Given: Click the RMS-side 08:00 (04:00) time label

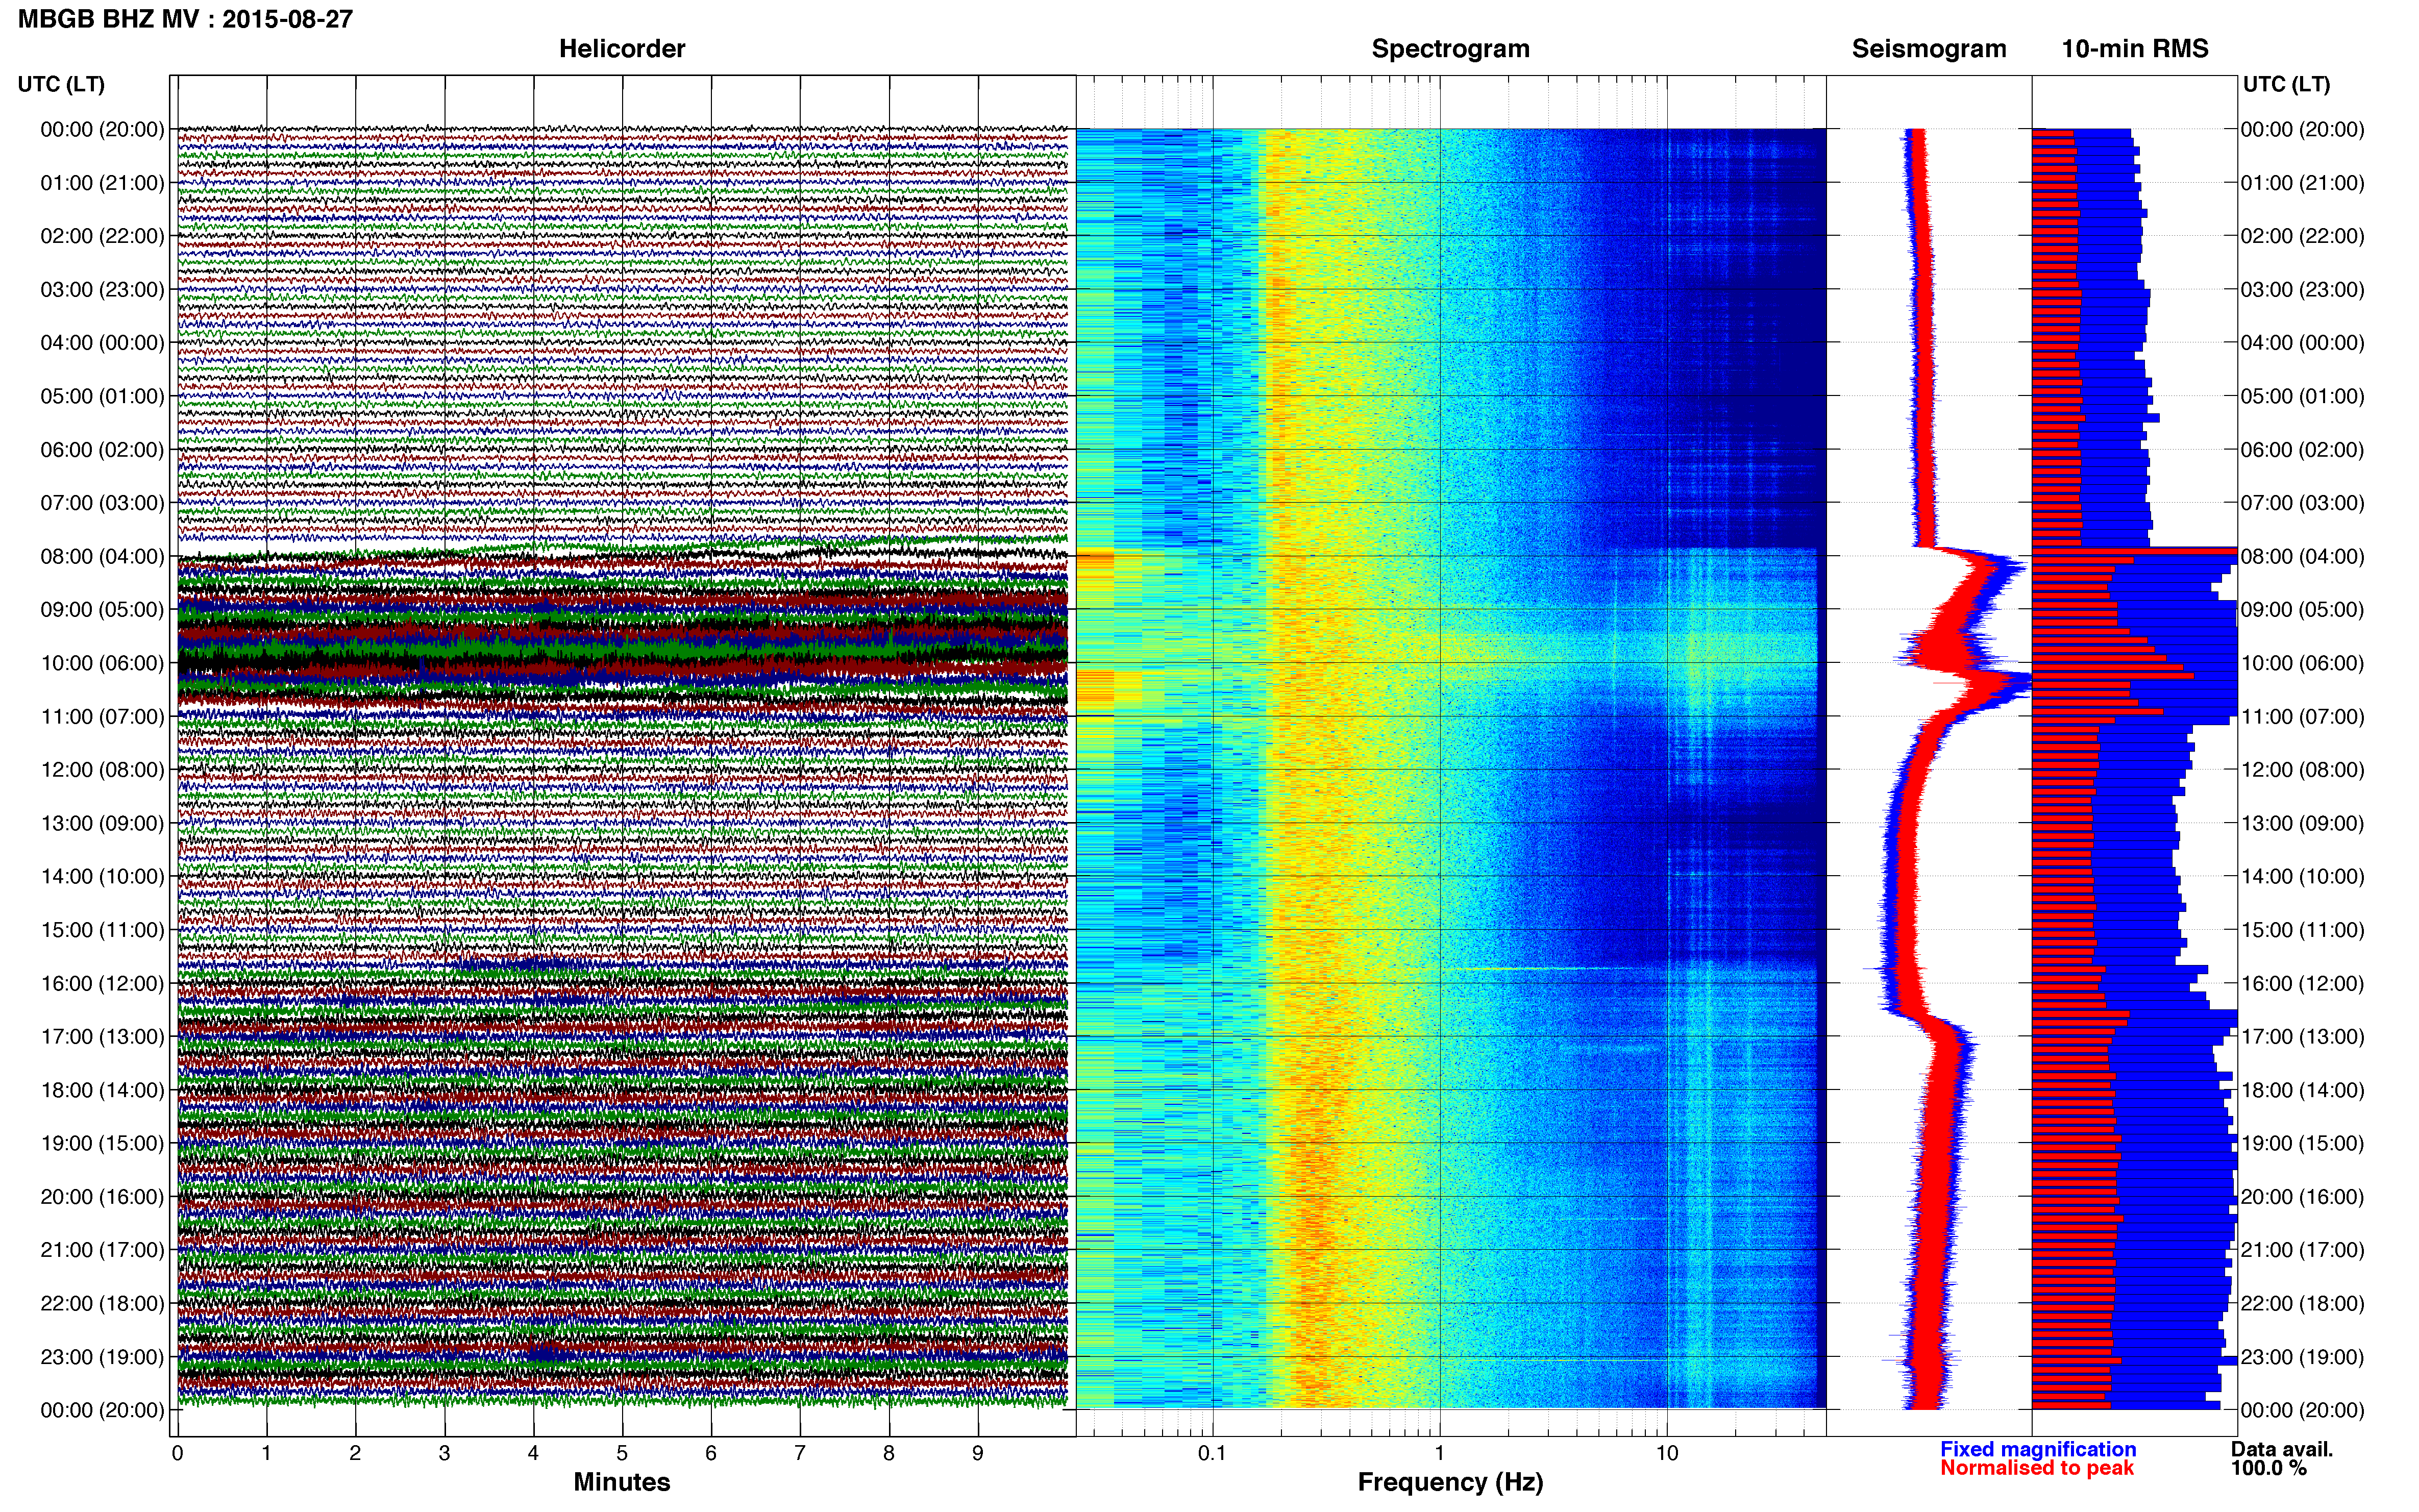Looking at the screenshot, I should tap(2303, 556).
